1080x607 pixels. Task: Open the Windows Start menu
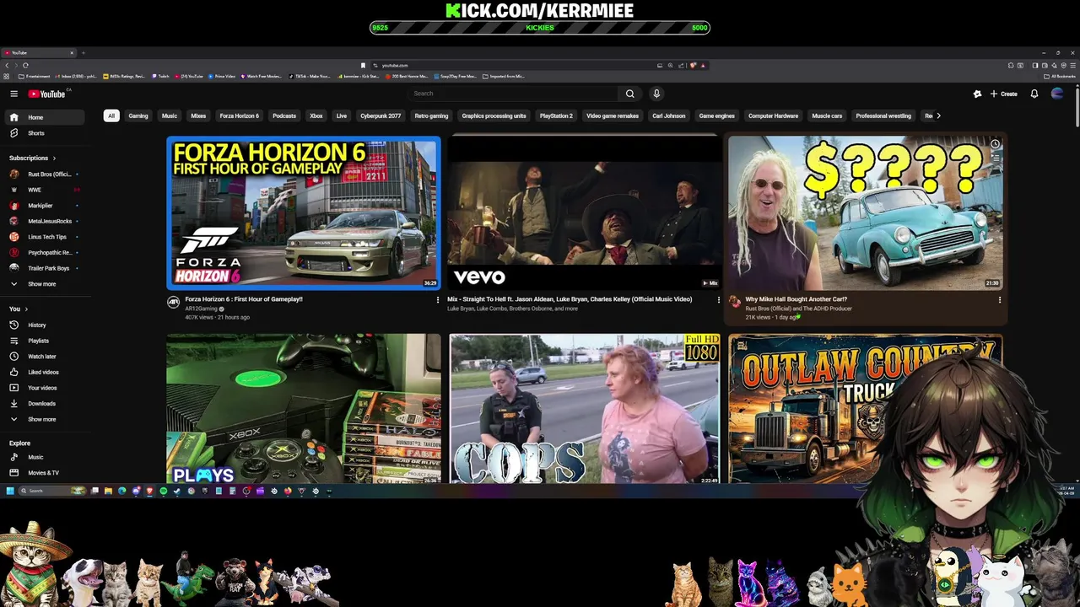pyautogui.click(x=10, y=491)
